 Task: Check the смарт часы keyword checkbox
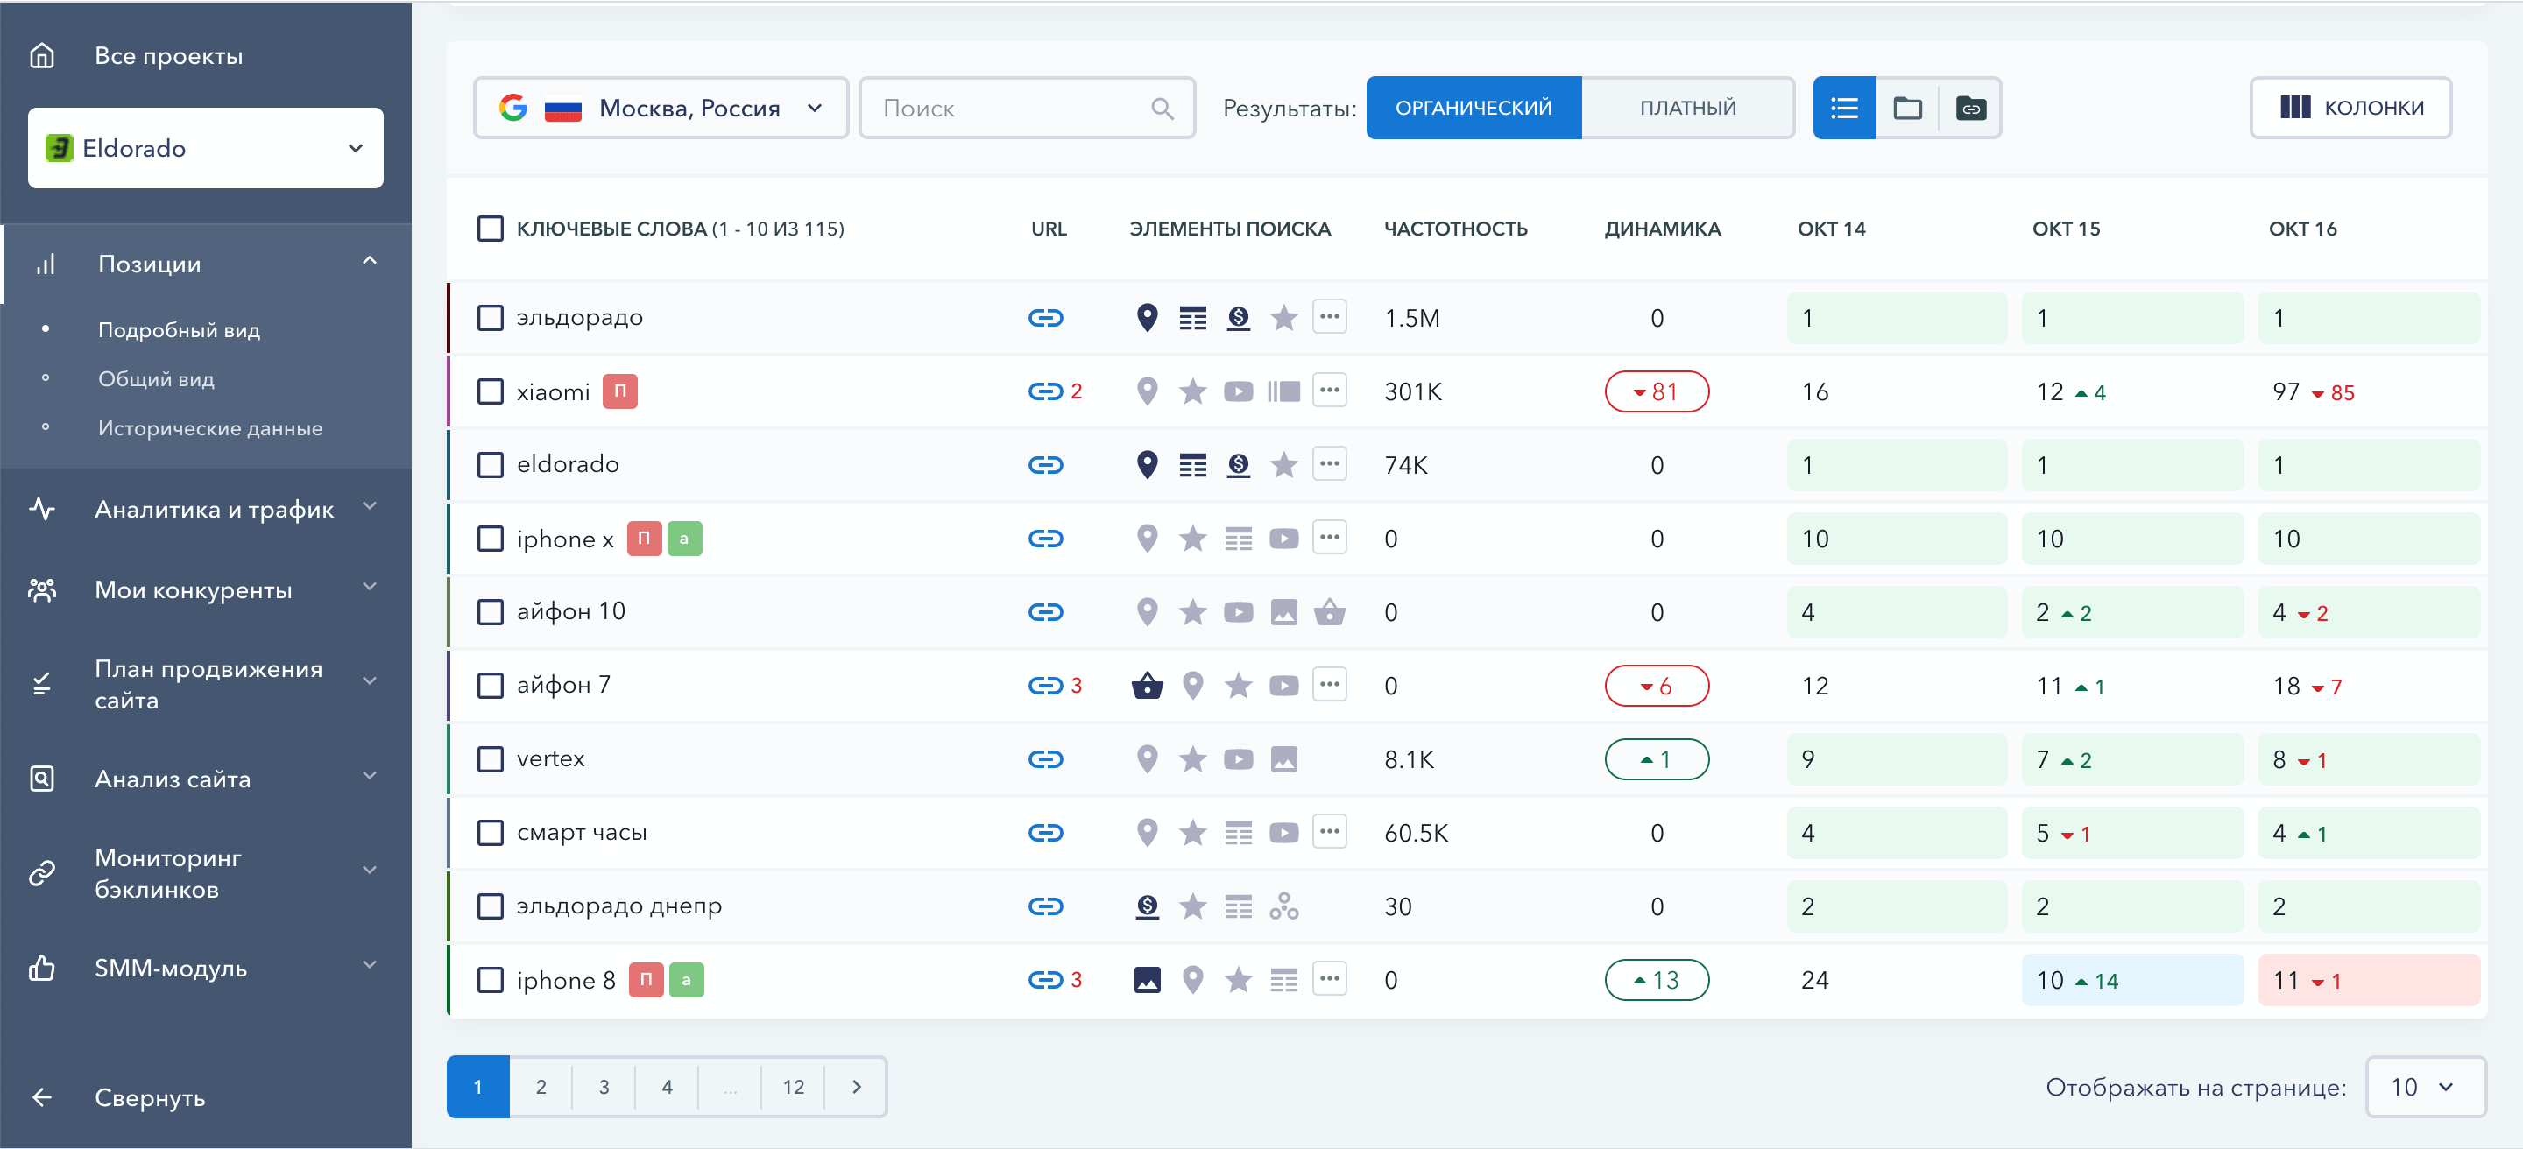pyautogui.click(x=490, y=833)
